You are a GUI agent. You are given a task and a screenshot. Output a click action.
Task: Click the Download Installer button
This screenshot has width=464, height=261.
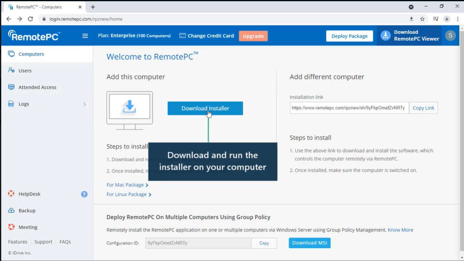pyautogui.click(x=205, y=109)
